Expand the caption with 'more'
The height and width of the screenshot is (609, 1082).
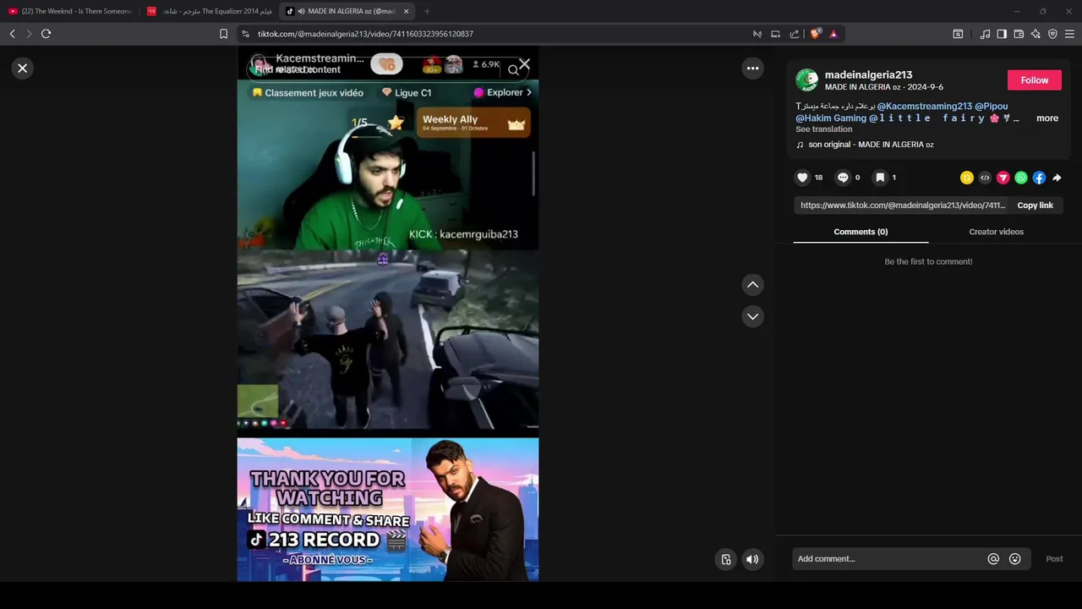1047,118
